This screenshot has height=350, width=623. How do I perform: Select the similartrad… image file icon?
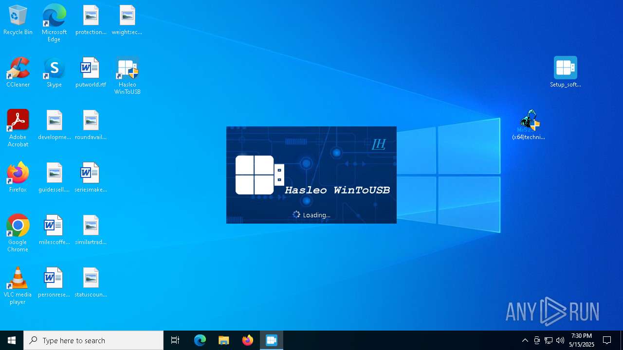91,230
